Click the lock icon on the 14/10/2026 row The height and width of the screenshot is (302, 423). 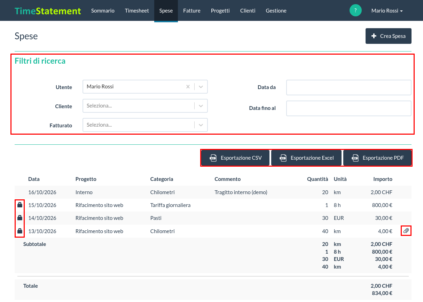click(20, 218)
